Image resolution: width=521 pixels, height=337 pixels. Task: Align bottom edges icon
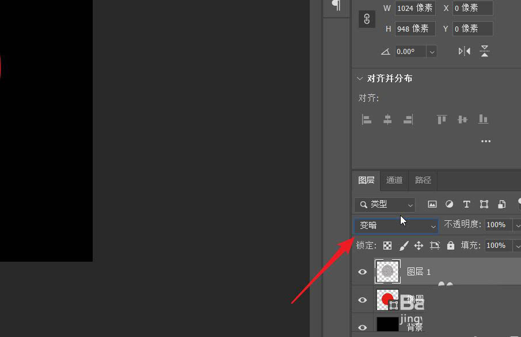[483, 119]
